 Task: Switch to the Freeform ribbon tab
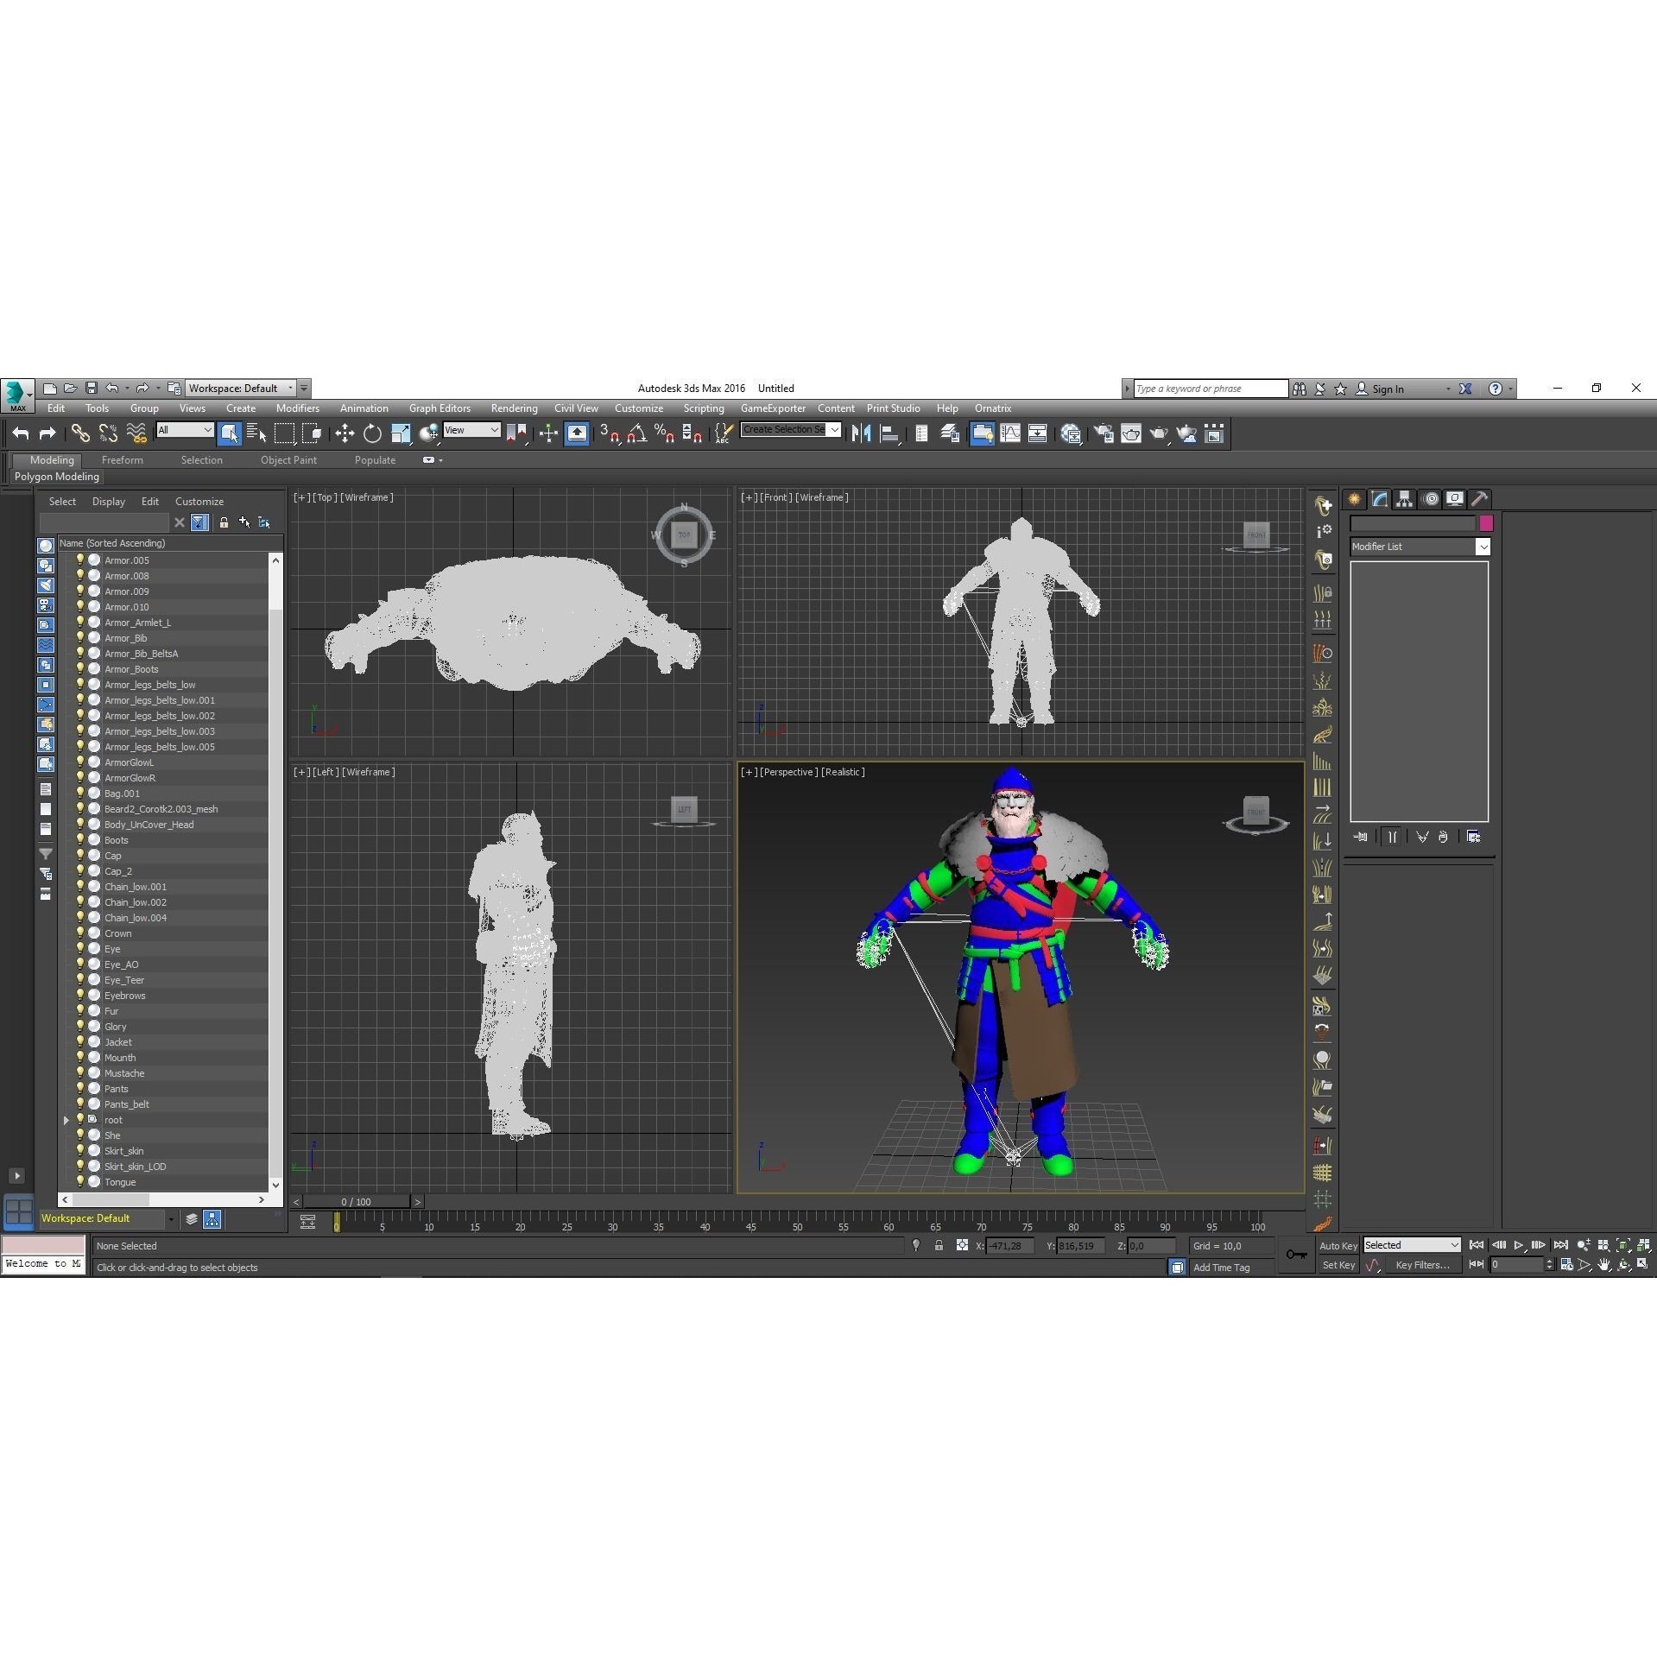122,460
